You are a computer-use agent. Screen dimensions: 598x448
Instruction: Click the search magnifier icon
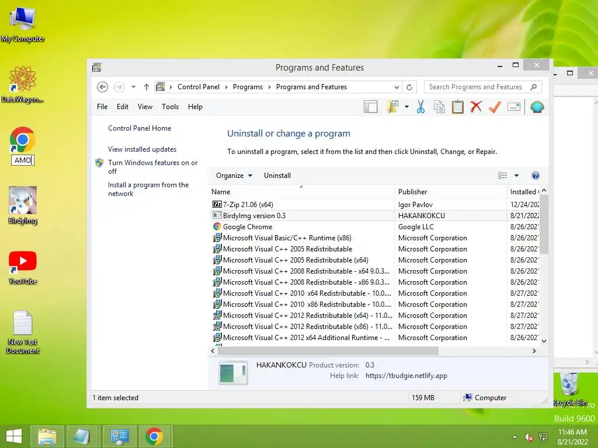coord(534,87)
